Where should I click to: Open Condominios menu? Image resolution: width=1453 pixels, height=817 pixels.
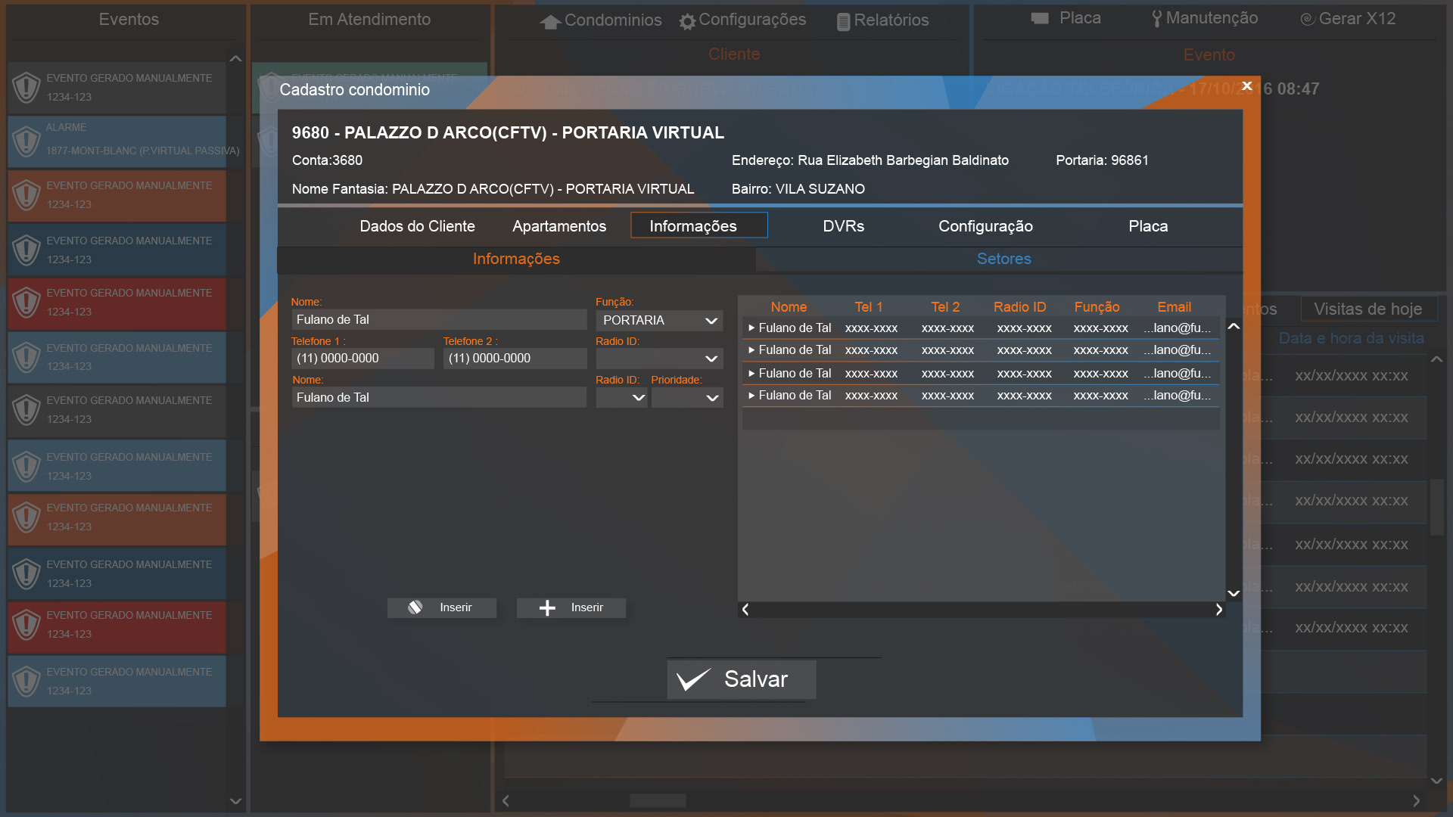coord(601,20)
